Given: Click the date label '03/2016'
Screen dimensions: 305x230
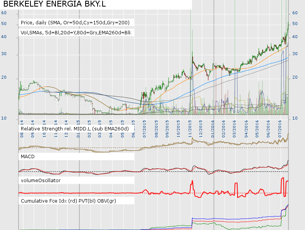Looking at the screenshot, I should [x=234, y=129].
